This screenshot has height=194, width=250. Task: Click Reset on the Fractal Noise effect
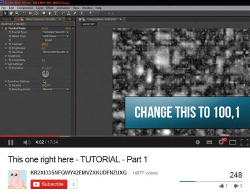click(45, 28)
